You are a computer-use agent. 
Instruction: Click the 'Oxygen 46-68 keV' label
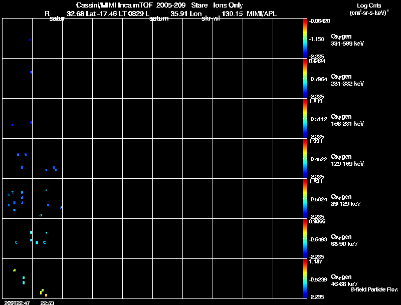point(344,280)
